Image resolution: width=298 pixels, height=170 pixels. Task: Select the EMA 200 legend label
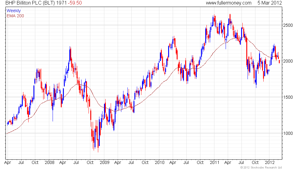pos(15,16)
